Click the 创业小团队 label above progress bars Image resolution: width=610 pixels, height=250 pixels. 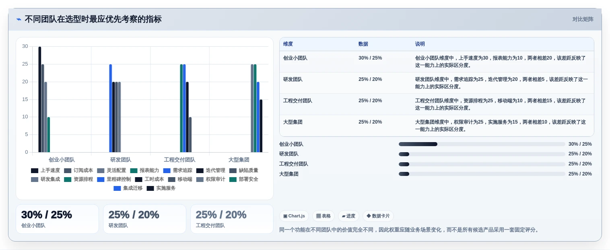291,144
